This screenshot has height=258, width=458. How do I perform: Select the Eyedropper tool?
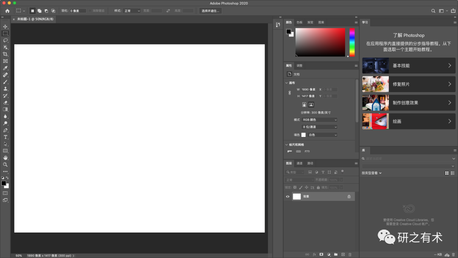click(x=5, y=68)
